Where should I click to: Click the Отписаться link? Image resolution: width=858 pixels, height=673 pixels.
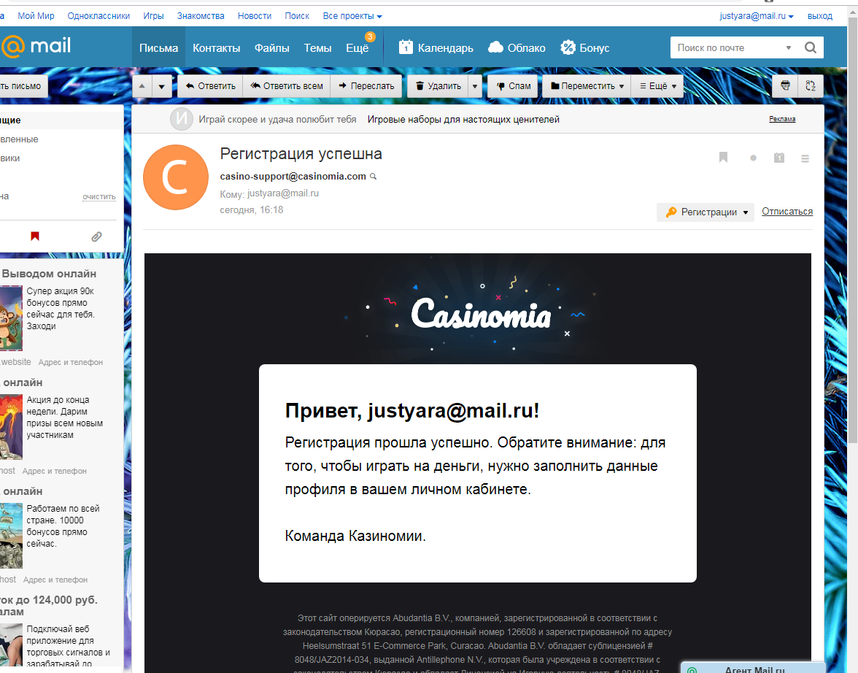pos(786,212)
